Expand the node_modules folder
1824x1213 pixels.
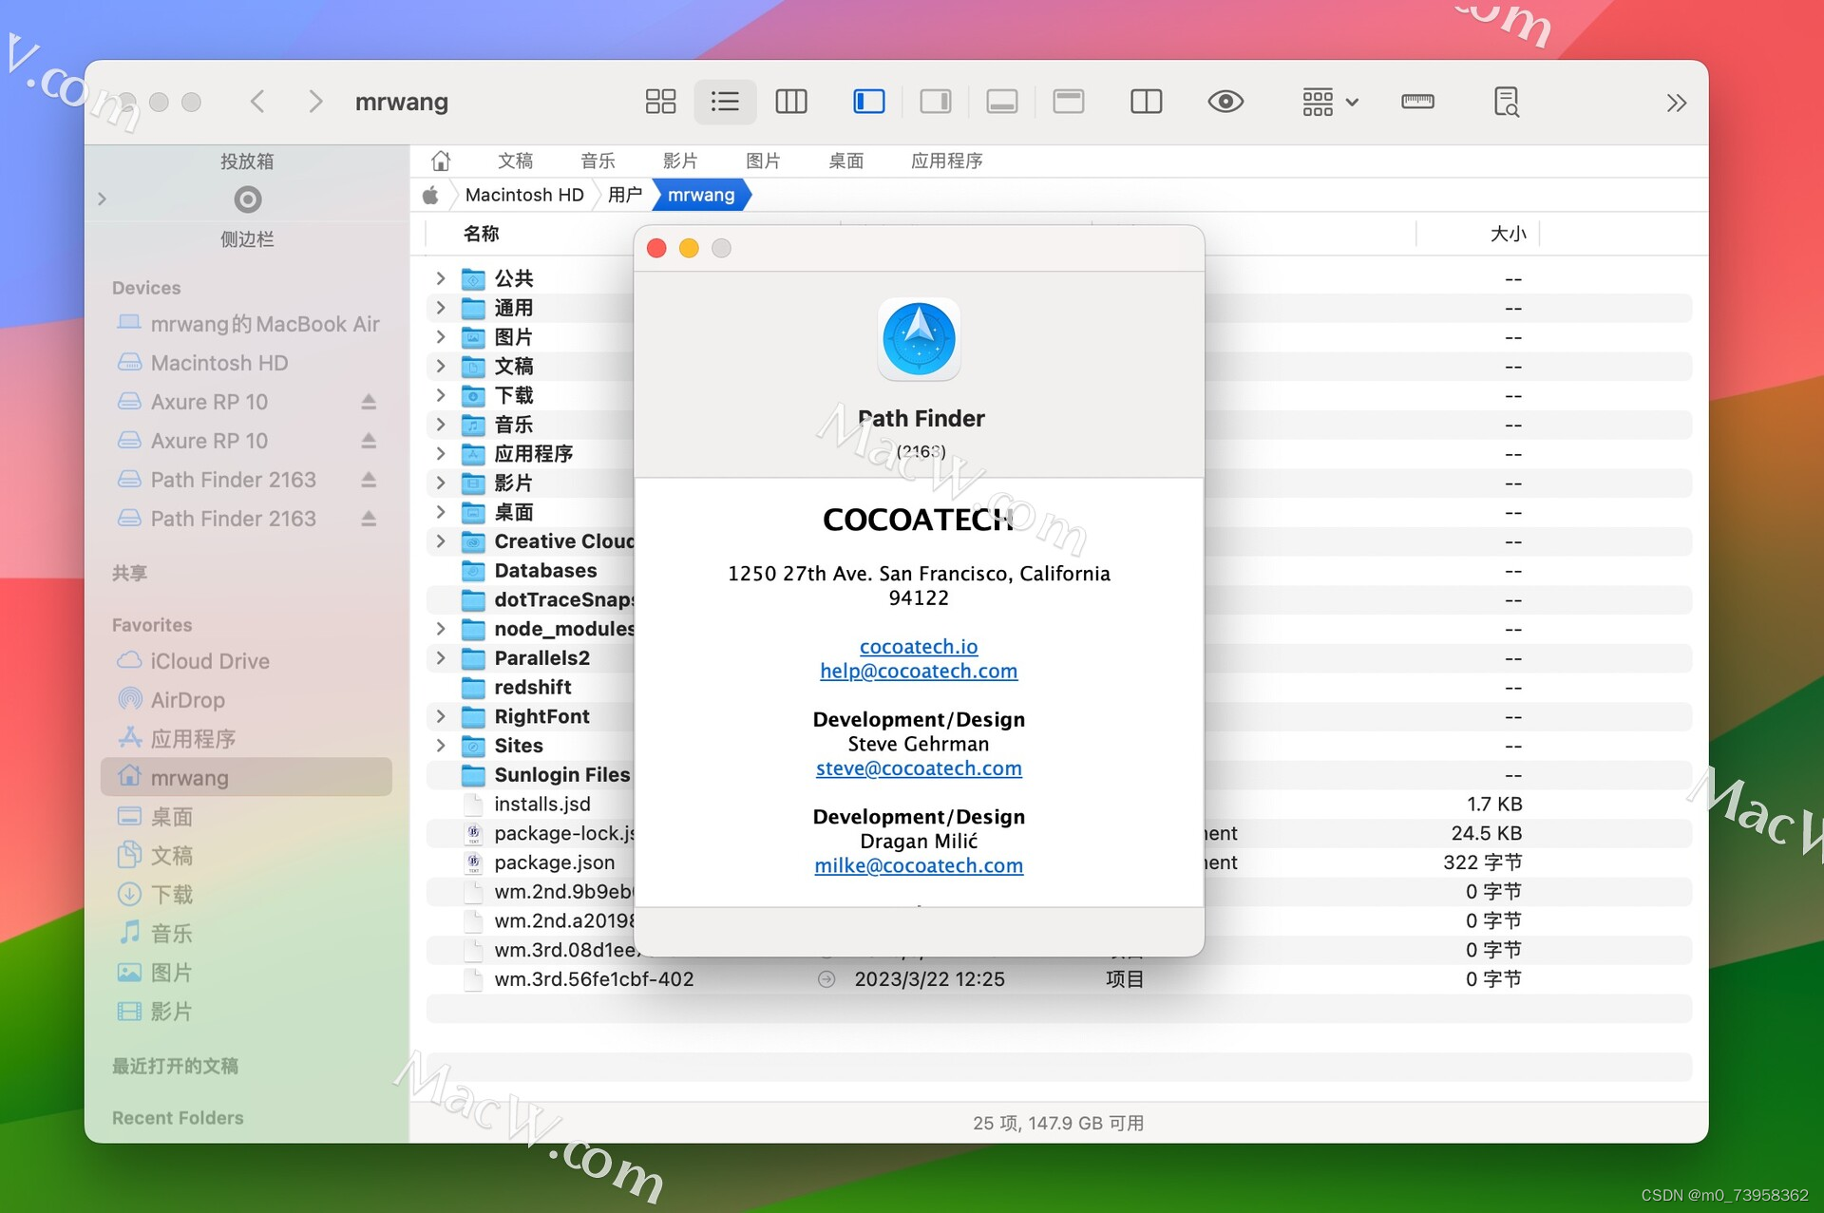click(x=437, y=628)
